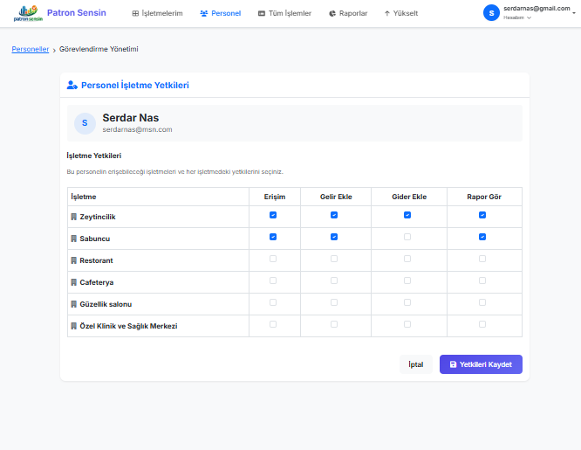The image size is (581, 450).
Task: Click the Erişim column header
Action: pyautogui.click(x=275, y=197)
